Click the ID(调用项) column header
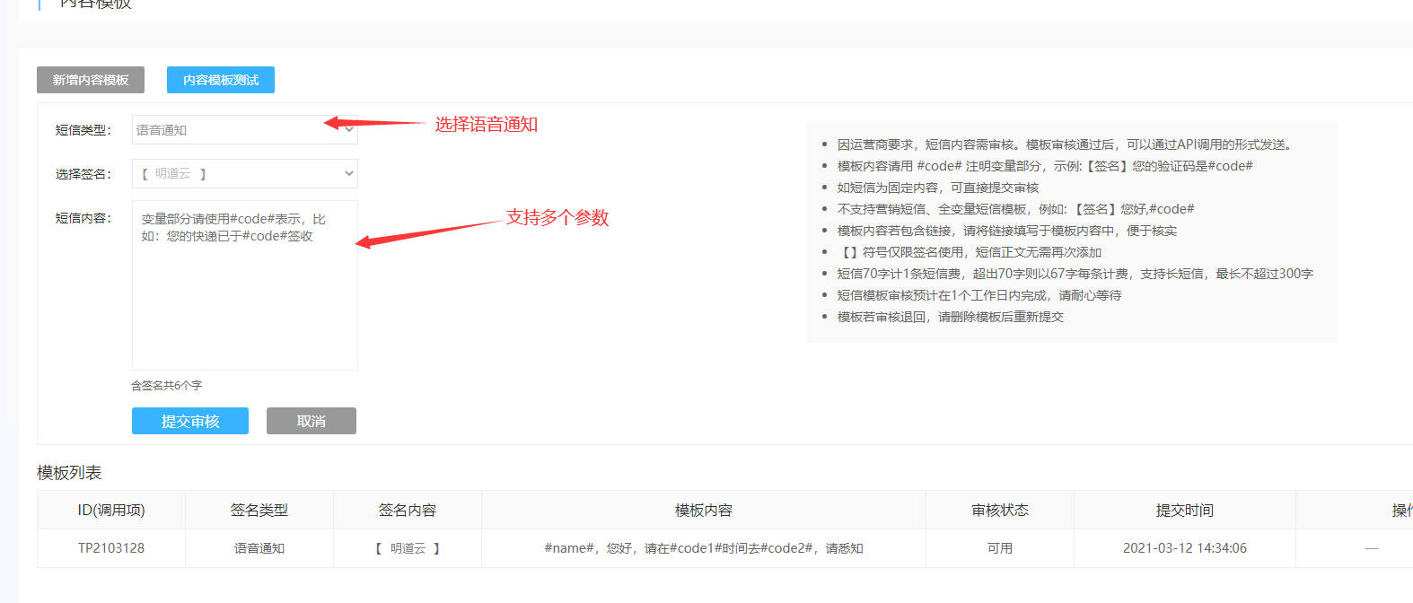The image size is (1413, 603). tap(111, 510)
